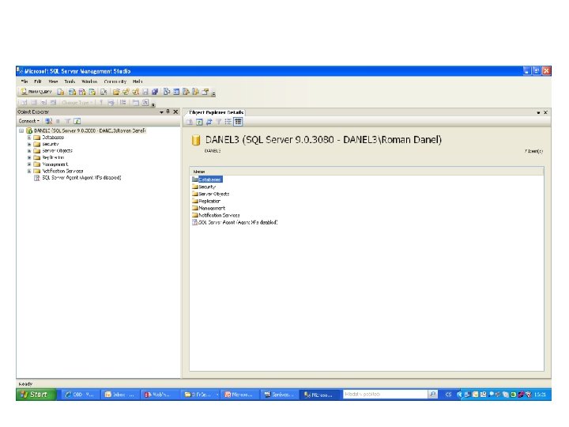Click the taskbar search magnifier button

(x=433, y=395)
